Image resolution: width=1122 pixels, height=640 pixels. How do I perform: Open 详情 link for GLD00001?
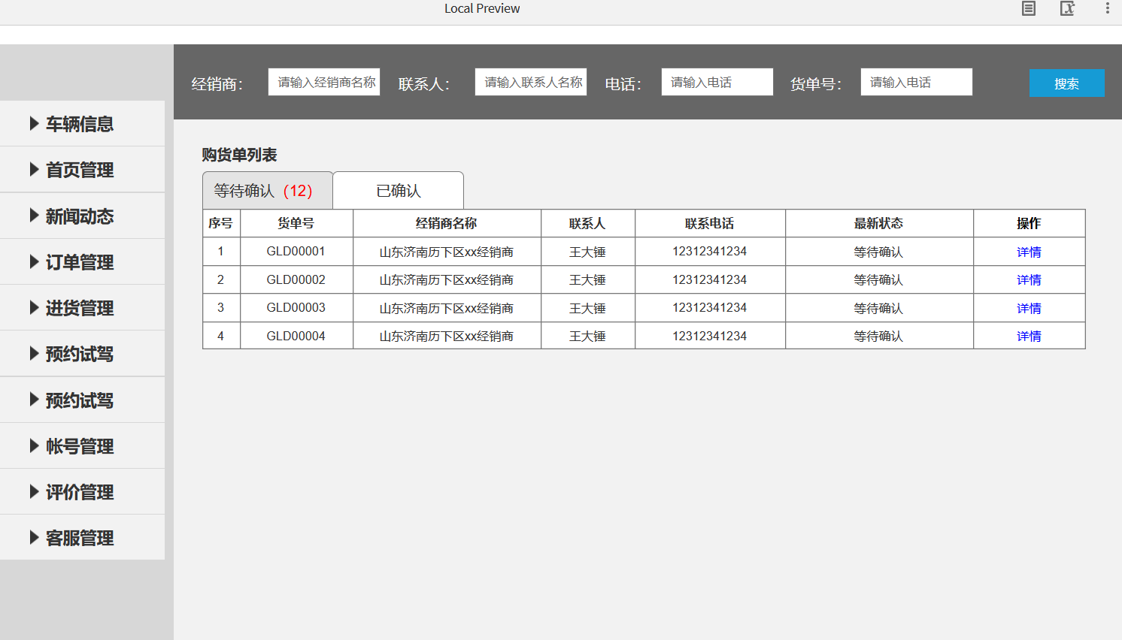(1029, 252)
